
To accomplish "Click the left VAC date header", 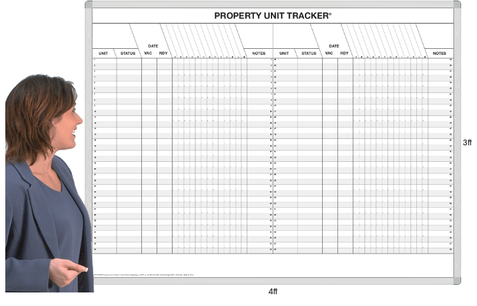I will 148,54.
